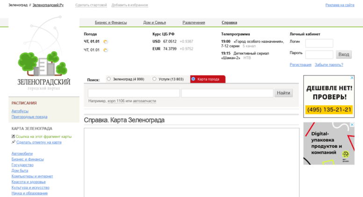Click the USD rate value 67.0512

pos(170,41)
